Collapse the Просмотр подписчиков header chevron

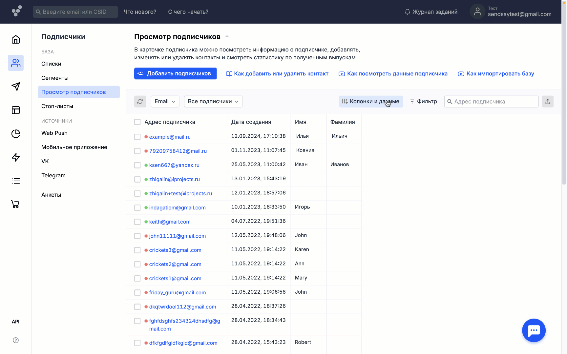(x=227, y=37)
